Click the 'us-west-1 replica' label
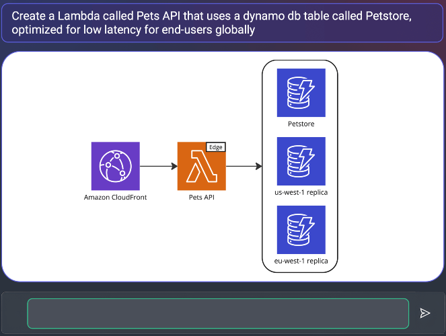 301,192
